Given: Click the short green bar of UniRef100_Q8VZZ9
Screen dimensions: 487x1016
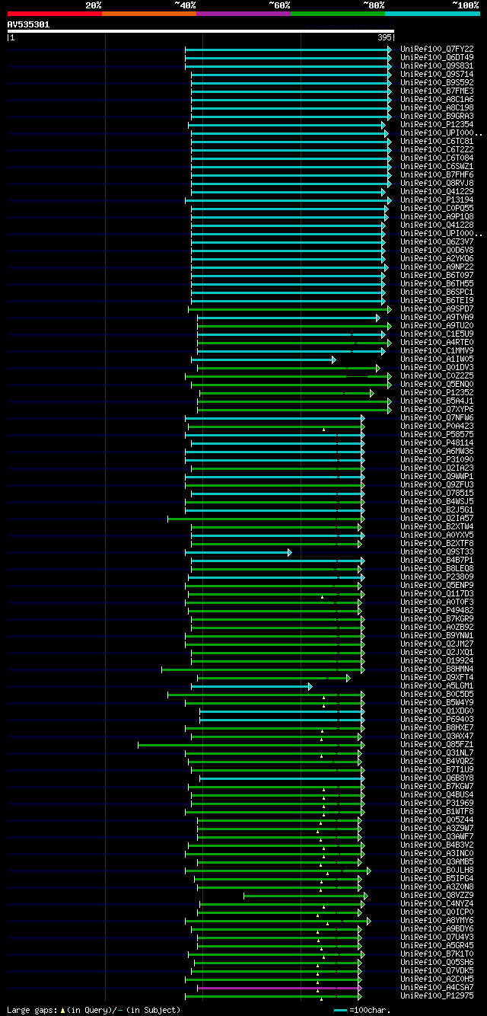Looking at the screenshot, I should [x=305, y=896].
